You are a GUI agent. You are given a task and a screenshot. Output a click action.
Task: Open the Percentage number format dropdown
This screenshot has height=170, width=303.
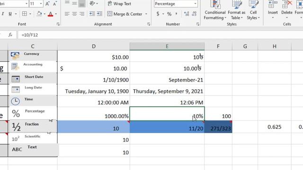[x=195, y=4]
